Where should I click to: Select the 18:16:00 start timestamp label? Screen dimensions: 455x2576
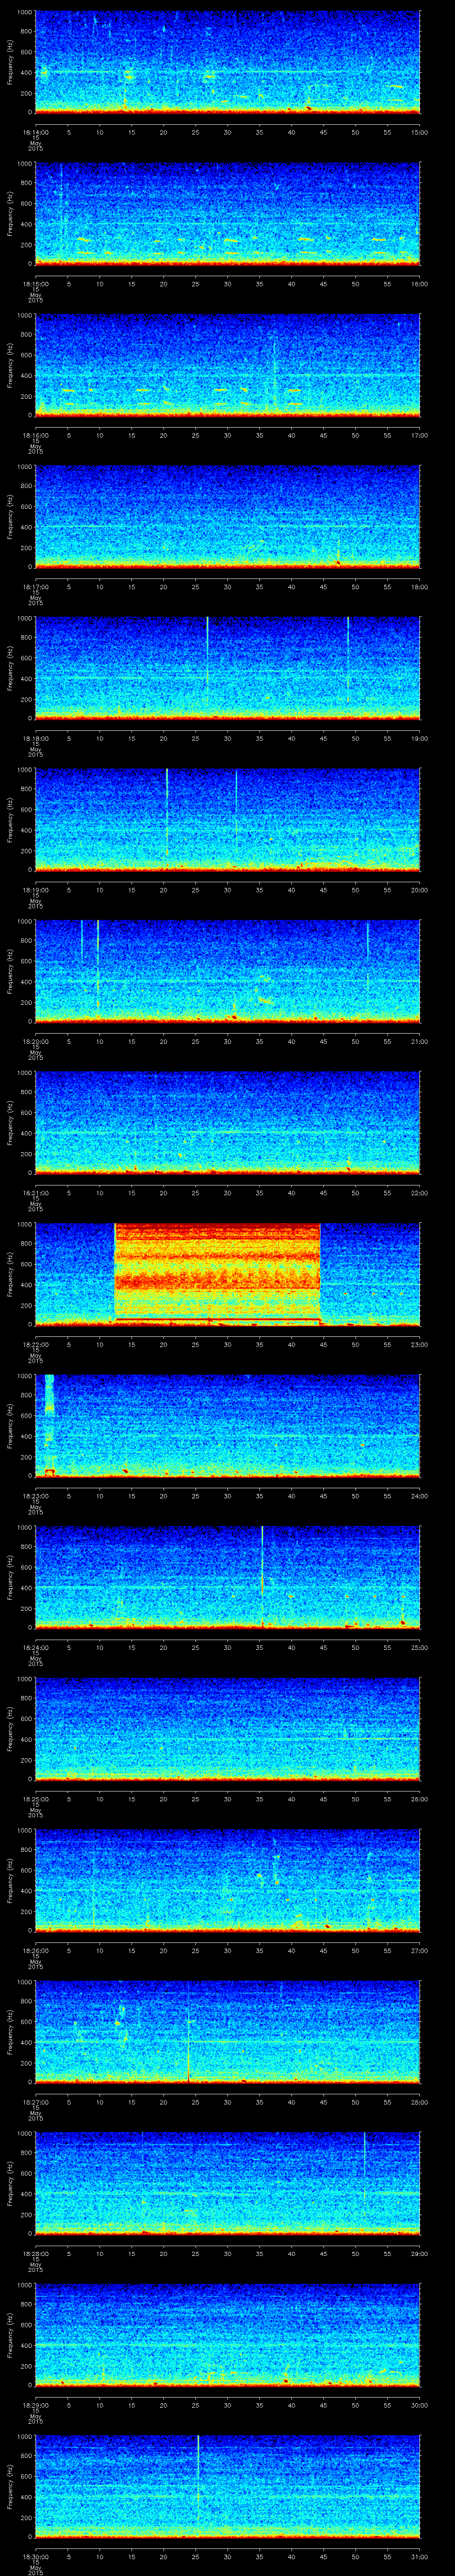[x=35, y=435]
